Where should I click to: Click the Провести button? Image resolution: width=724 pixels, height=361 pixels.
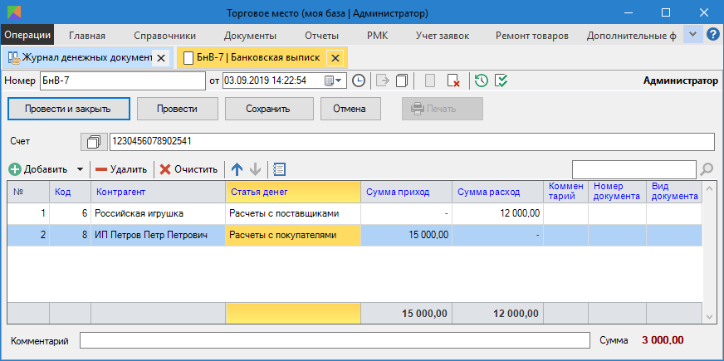tap(178, 109)
